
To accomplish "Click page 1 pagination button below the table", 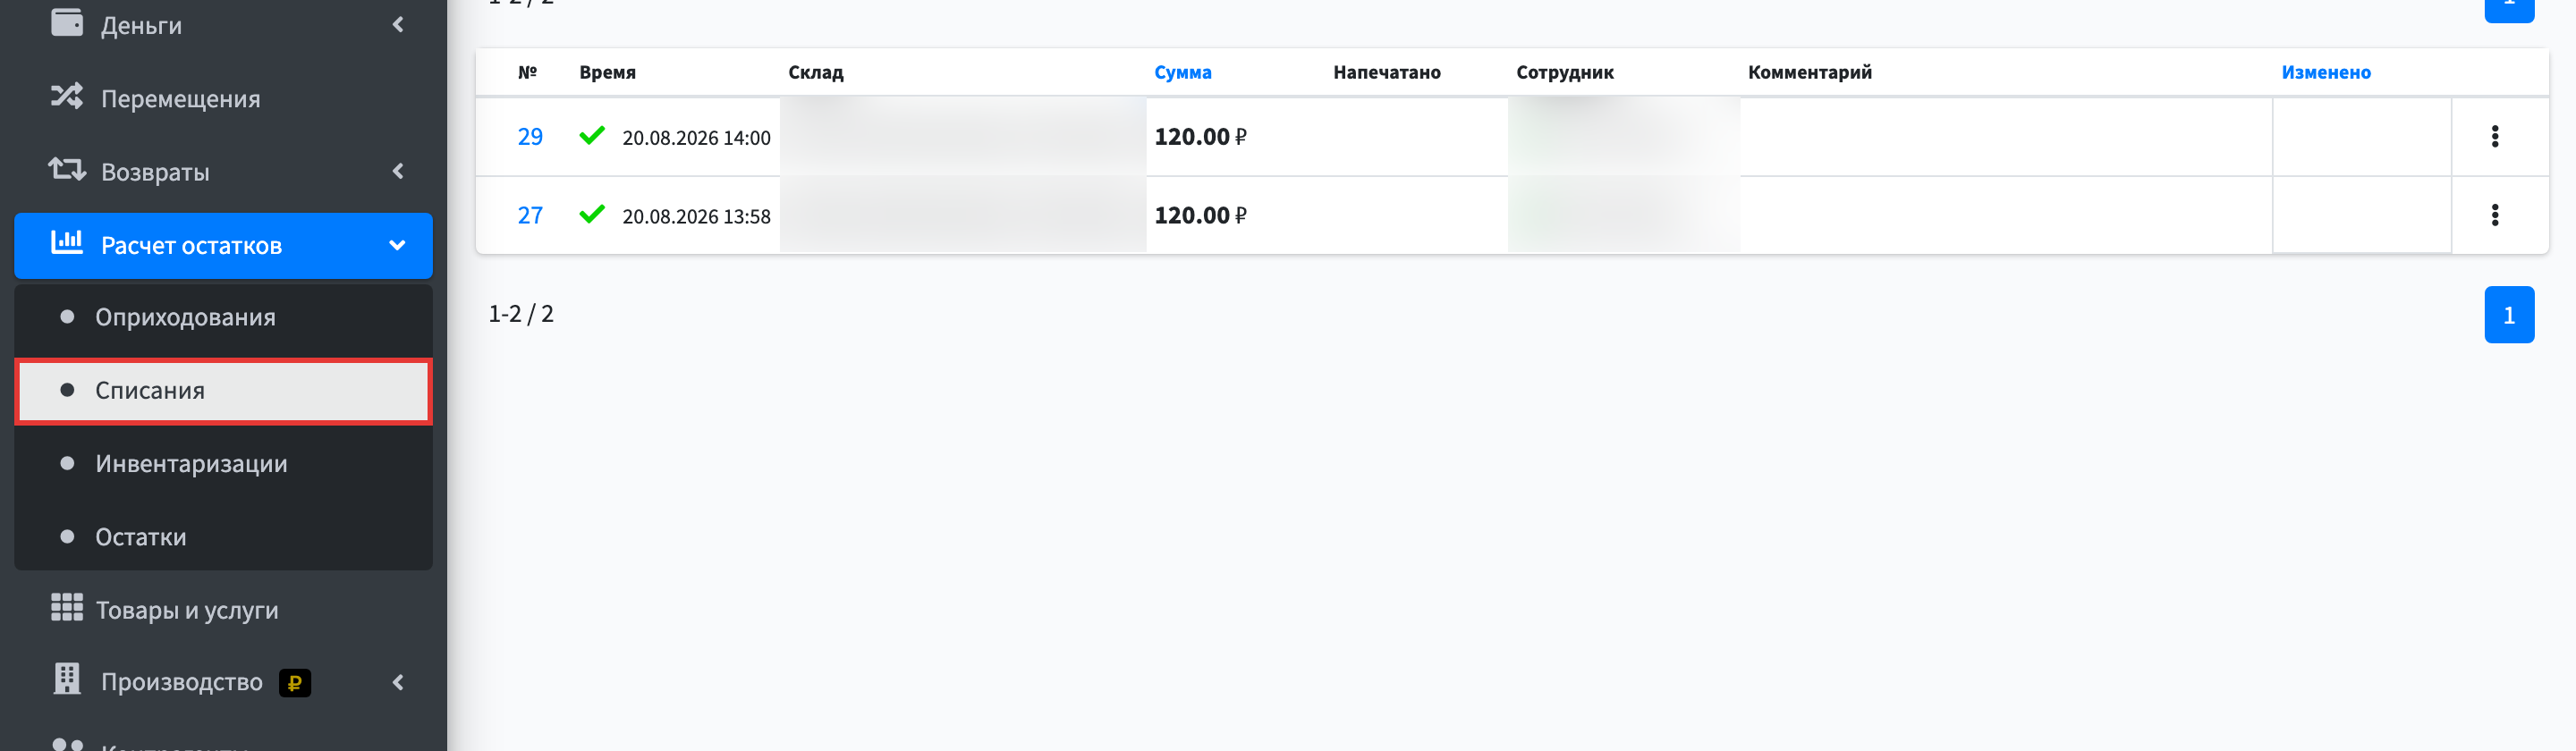I will [2509, 315].
